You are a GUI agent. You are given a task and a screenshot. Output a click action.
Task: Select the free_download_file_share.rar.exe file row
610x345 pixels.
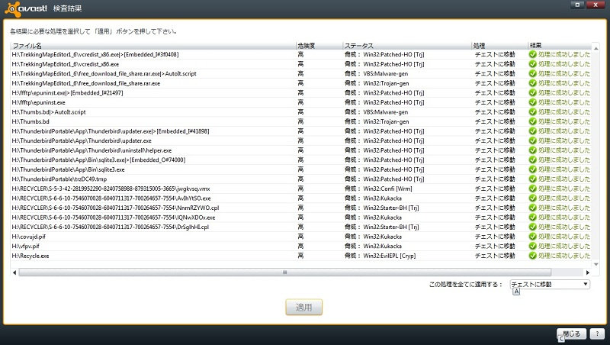(300, 83)
